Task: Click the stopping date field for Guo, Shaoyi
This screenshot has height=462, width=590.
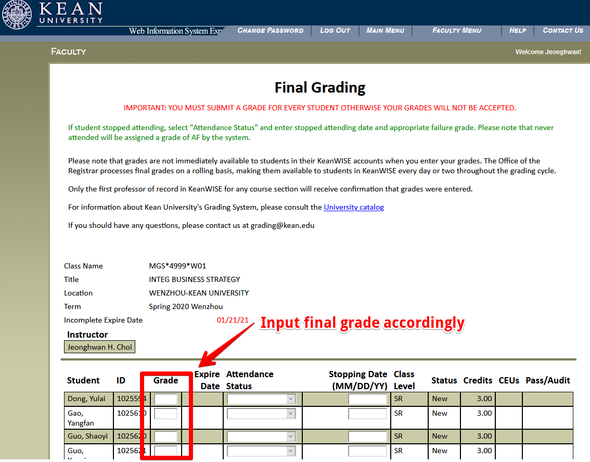Action: pyautogui.click(x=368, y=437)
